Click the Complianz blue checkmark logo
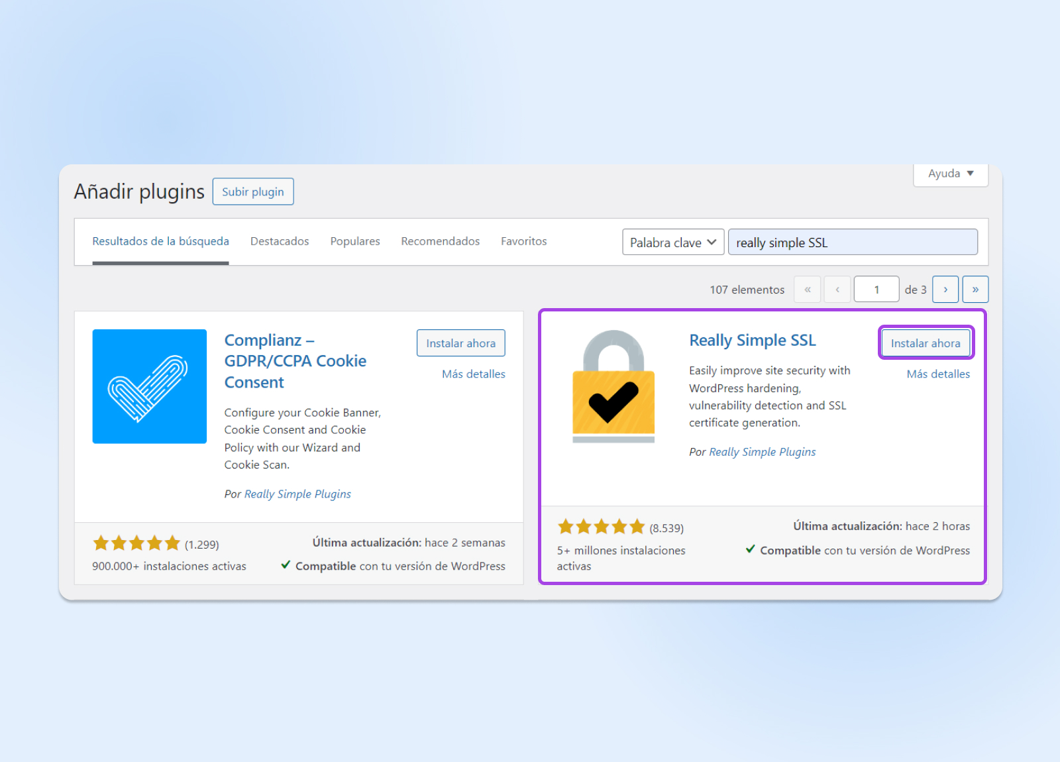Screen dimensions: 1060x762 click(149, 386)
